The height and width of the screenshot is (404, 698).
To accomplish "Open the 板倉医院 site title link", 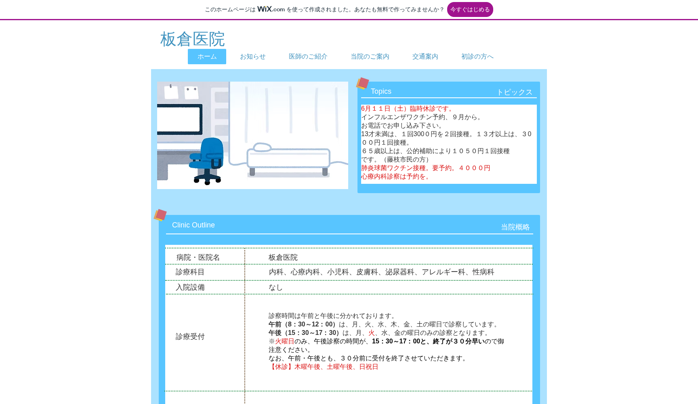I will (x=192, y=39).
